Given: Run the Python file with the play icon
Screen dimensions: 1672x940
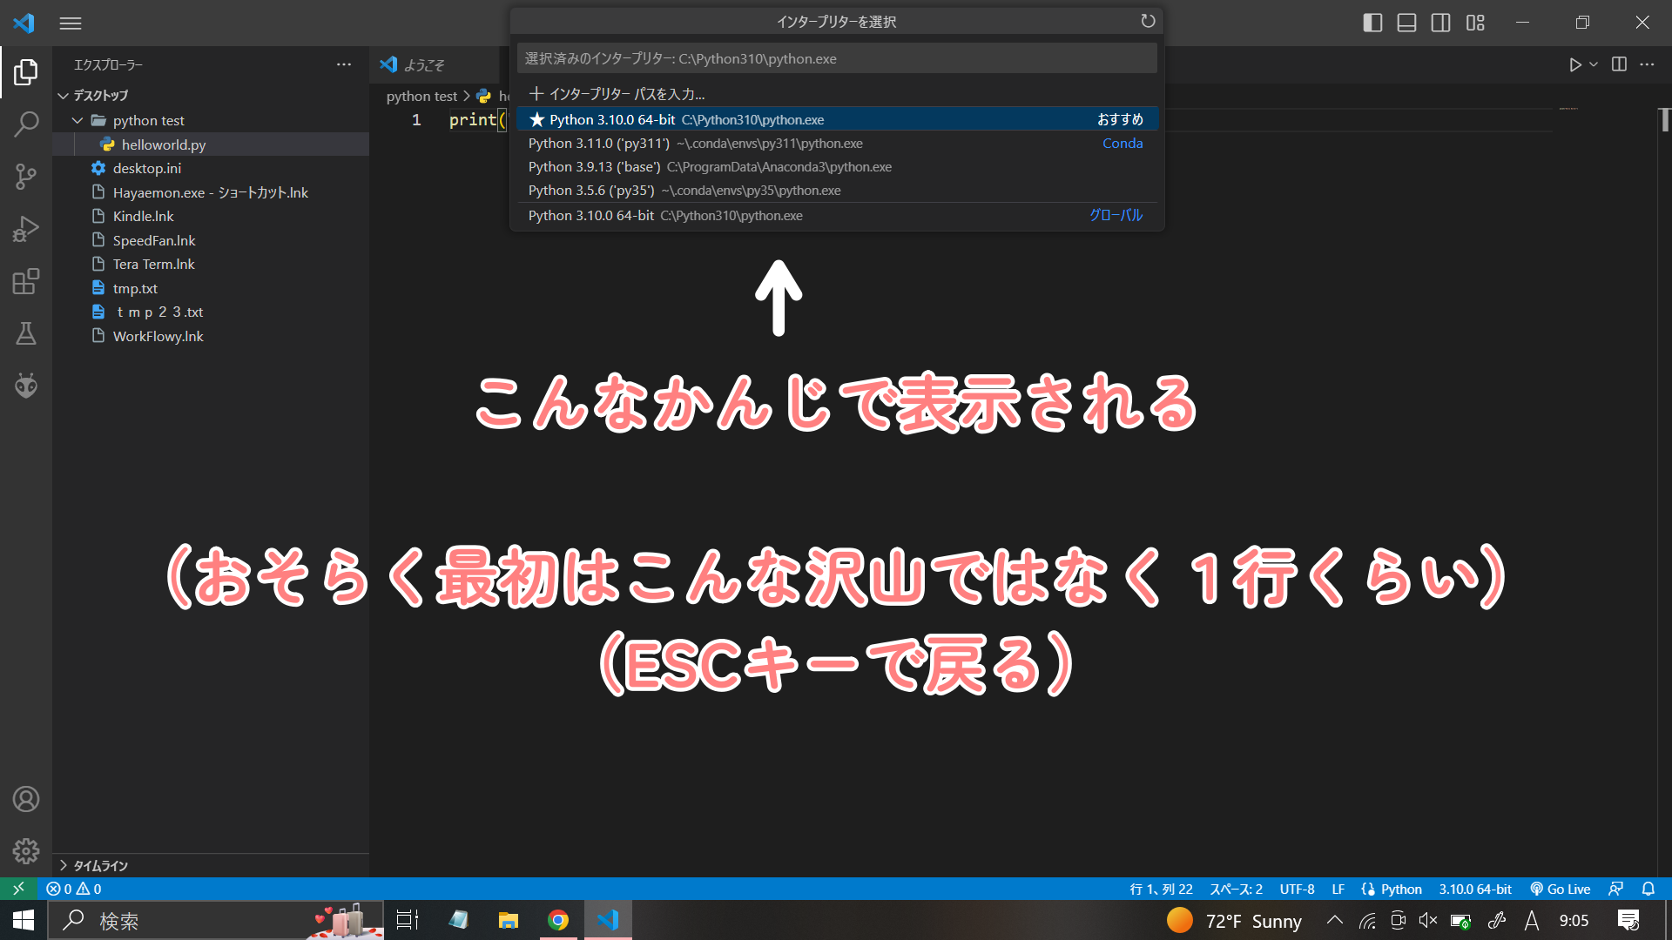Looking at the screenshot, I should (x=1574, y=64).
